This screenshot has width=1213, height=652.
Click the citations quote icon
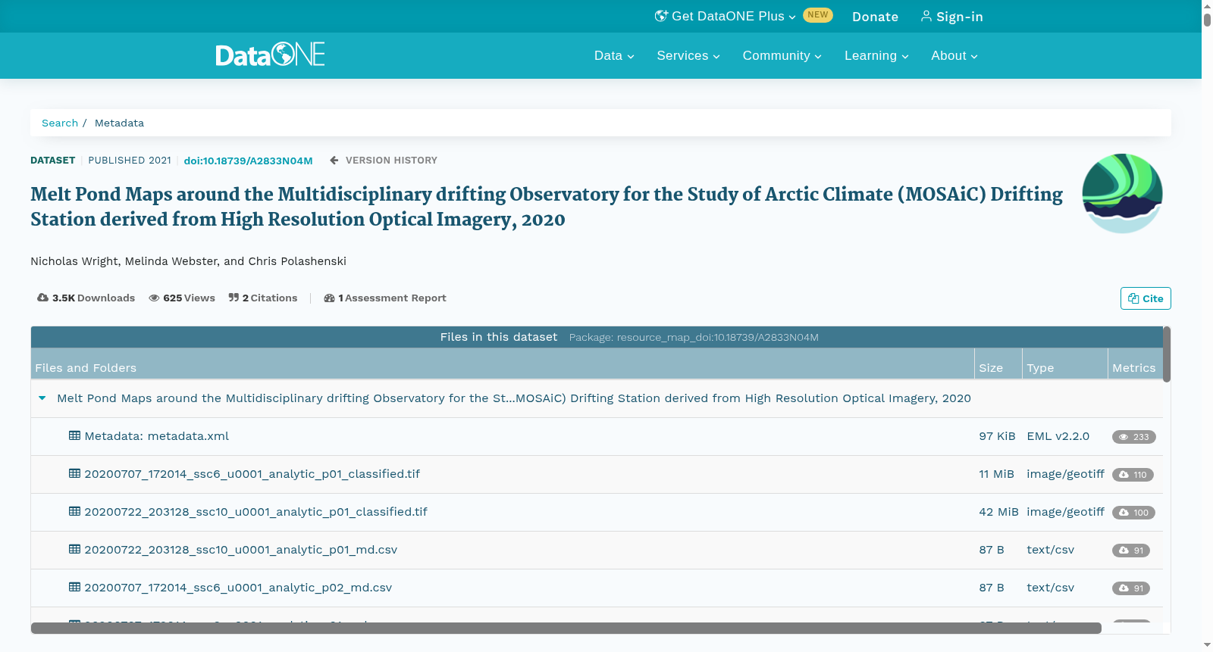(234, 298)
